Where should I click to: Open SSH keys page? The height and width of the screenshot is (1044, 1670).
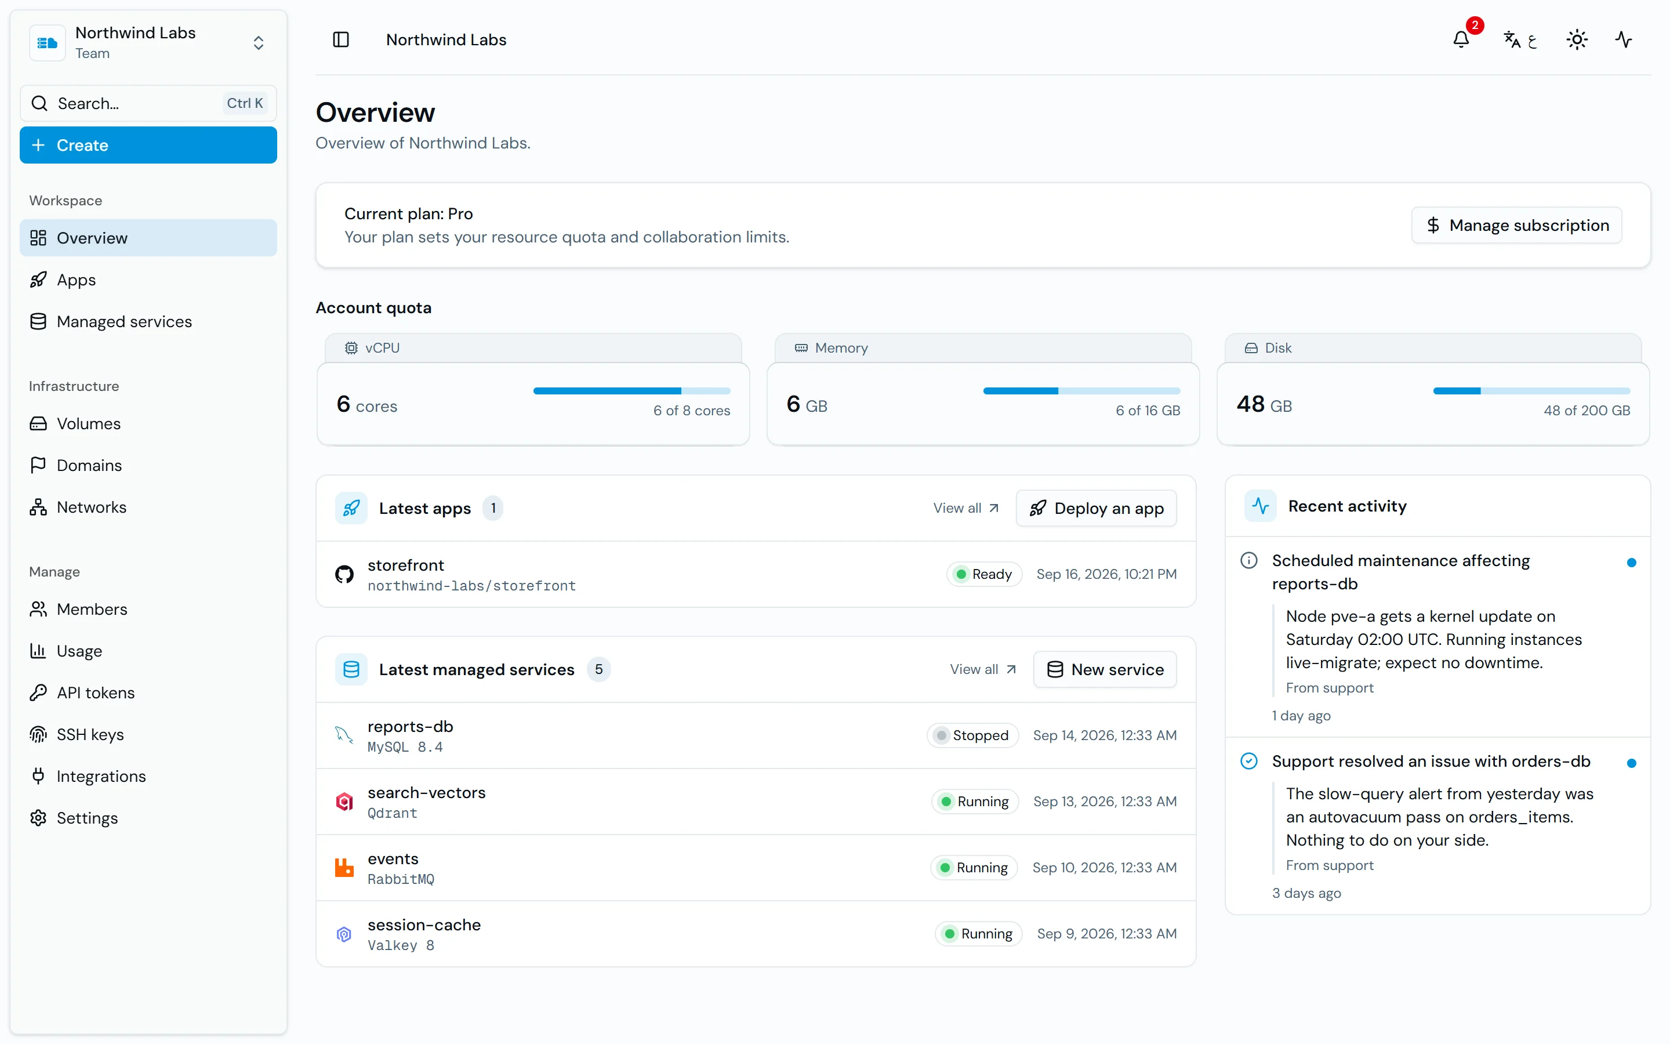tap(148, 734)
